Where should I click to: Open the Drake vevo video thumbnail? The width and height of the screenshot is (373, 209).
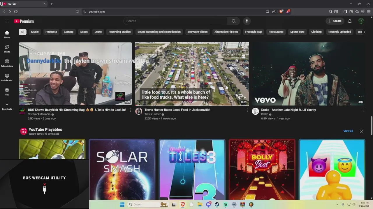[x=308, y=74]
